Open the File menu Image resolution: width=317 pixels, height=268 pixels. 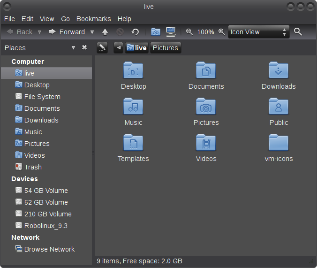[9, 19]
